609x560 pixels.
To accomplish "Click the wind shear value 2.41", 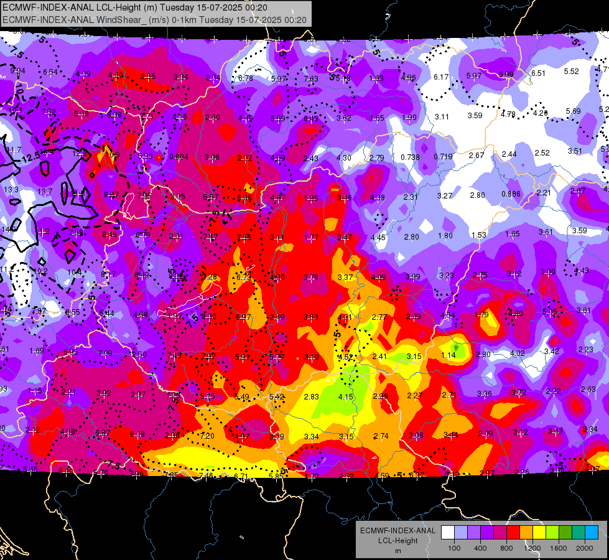I will click(379, 356).
